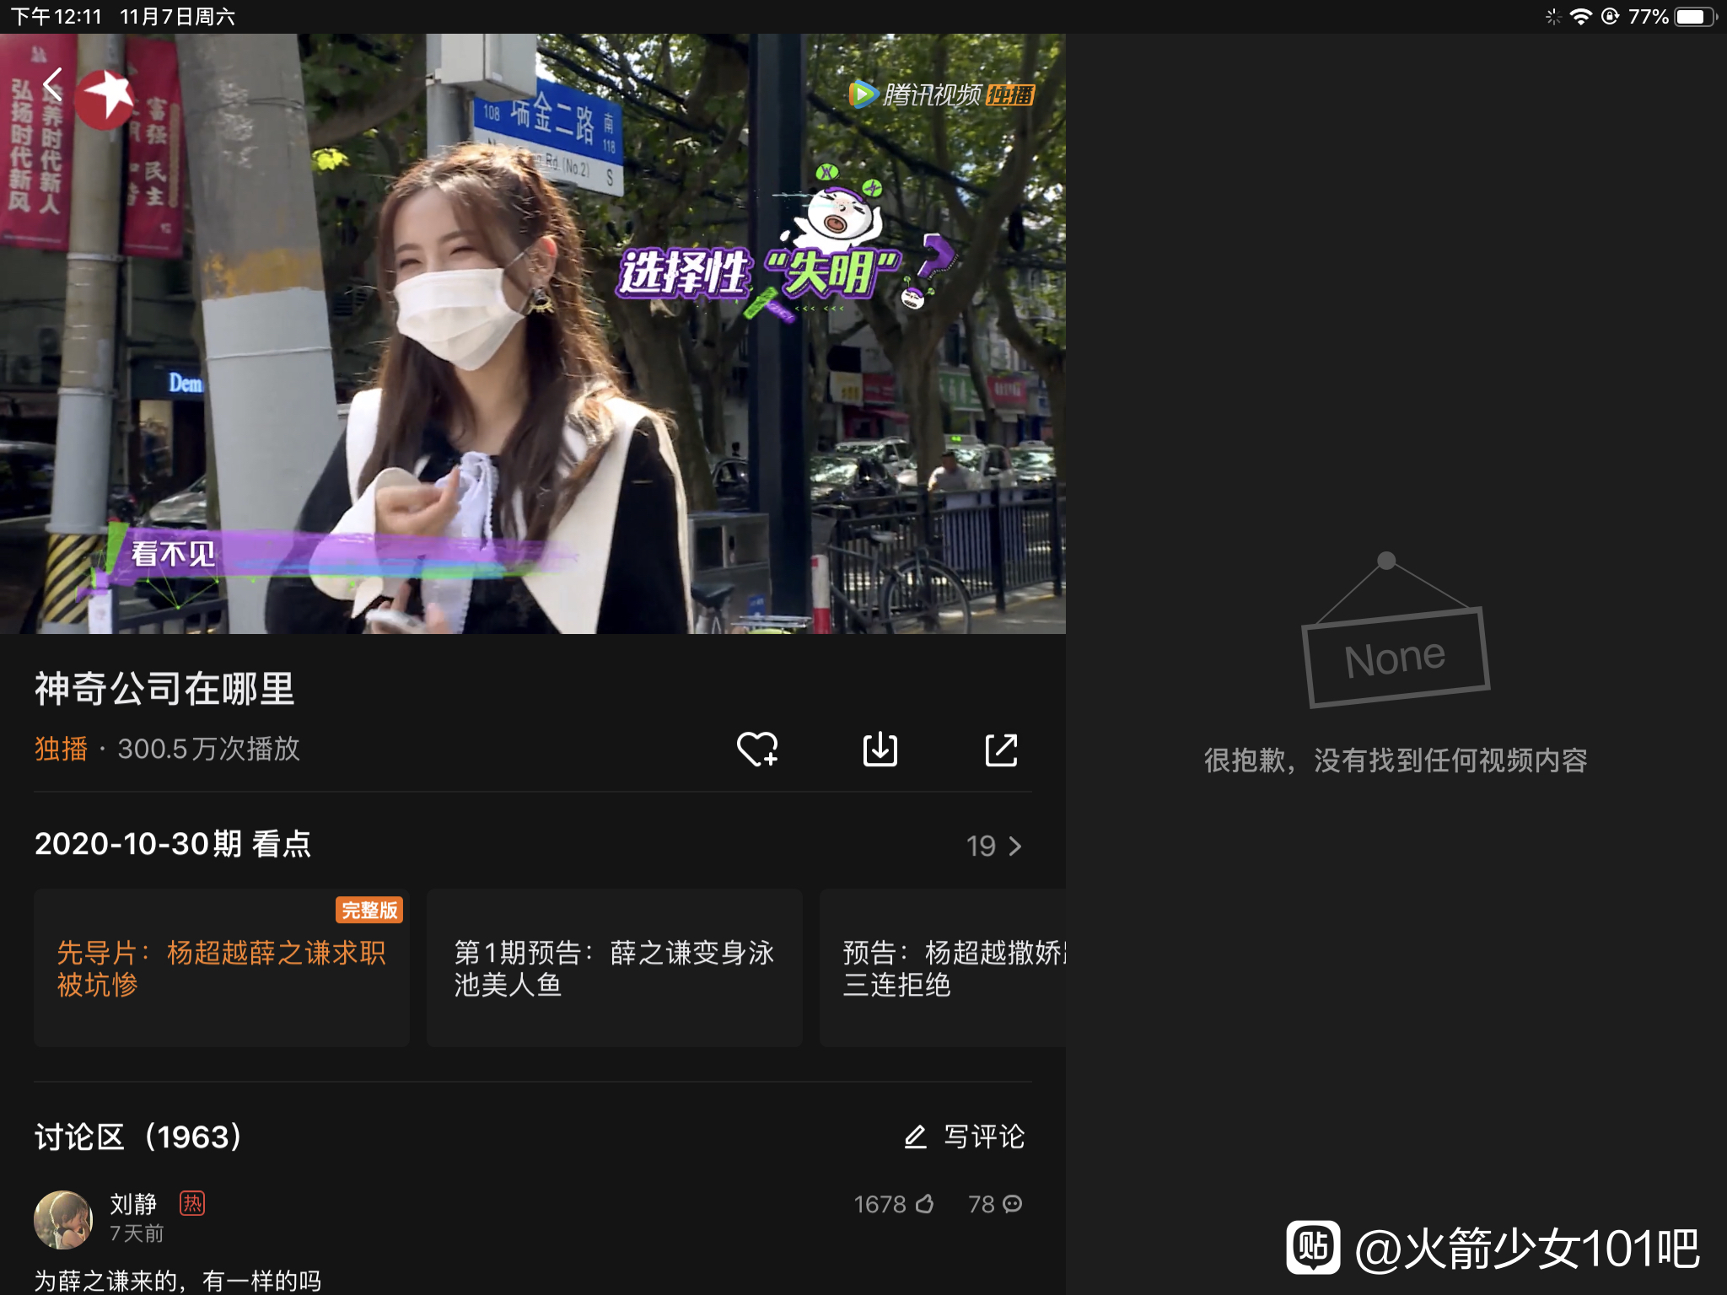Tap the 7天前 comment timestamp
The height and width of the screenshot is (1295, 1727).
[x=137, y=1233]
